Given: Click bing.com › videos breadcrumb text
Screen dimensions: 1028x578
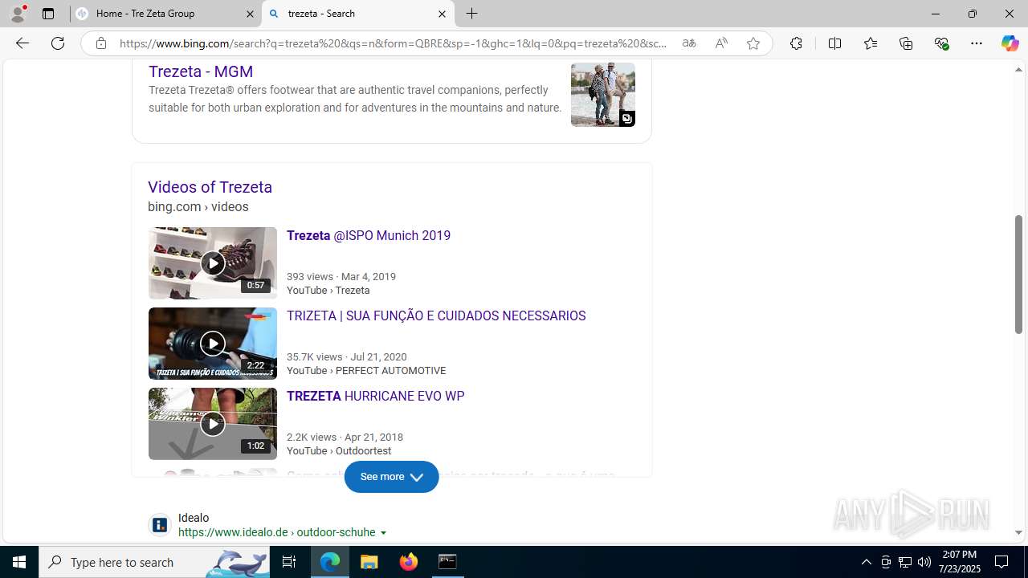Looking at the screenshot, I should [198, 207].
